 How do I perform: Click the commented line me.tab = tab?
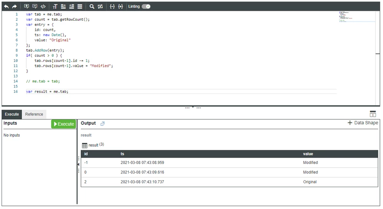tap(43, 81)
